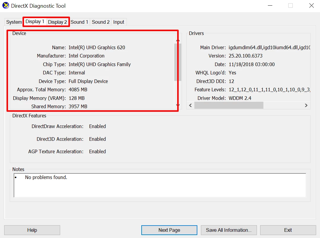This screenshot has height=238, width=320.
Task: Click Save All Information button
Action: [x=229, y=230]
